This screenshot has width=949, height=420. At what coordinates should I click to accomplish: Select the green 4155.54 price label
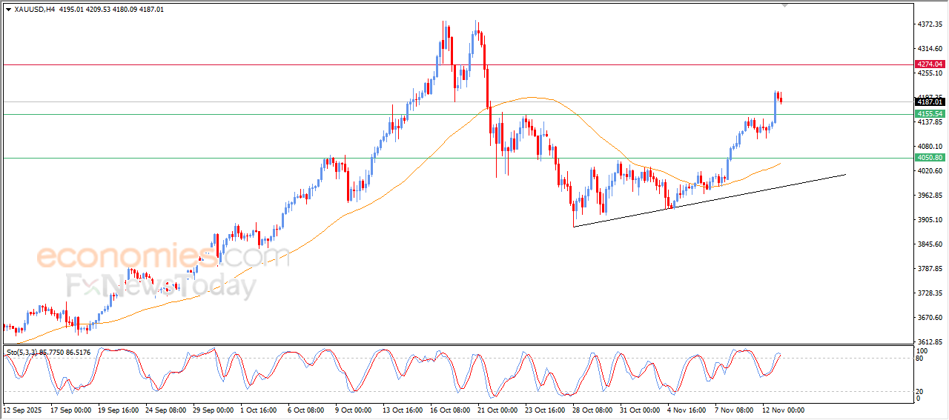tap(929, 114)
